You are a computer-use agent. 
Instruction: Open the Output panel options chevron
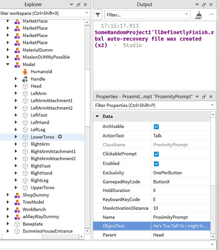click(x=197, y=4)
